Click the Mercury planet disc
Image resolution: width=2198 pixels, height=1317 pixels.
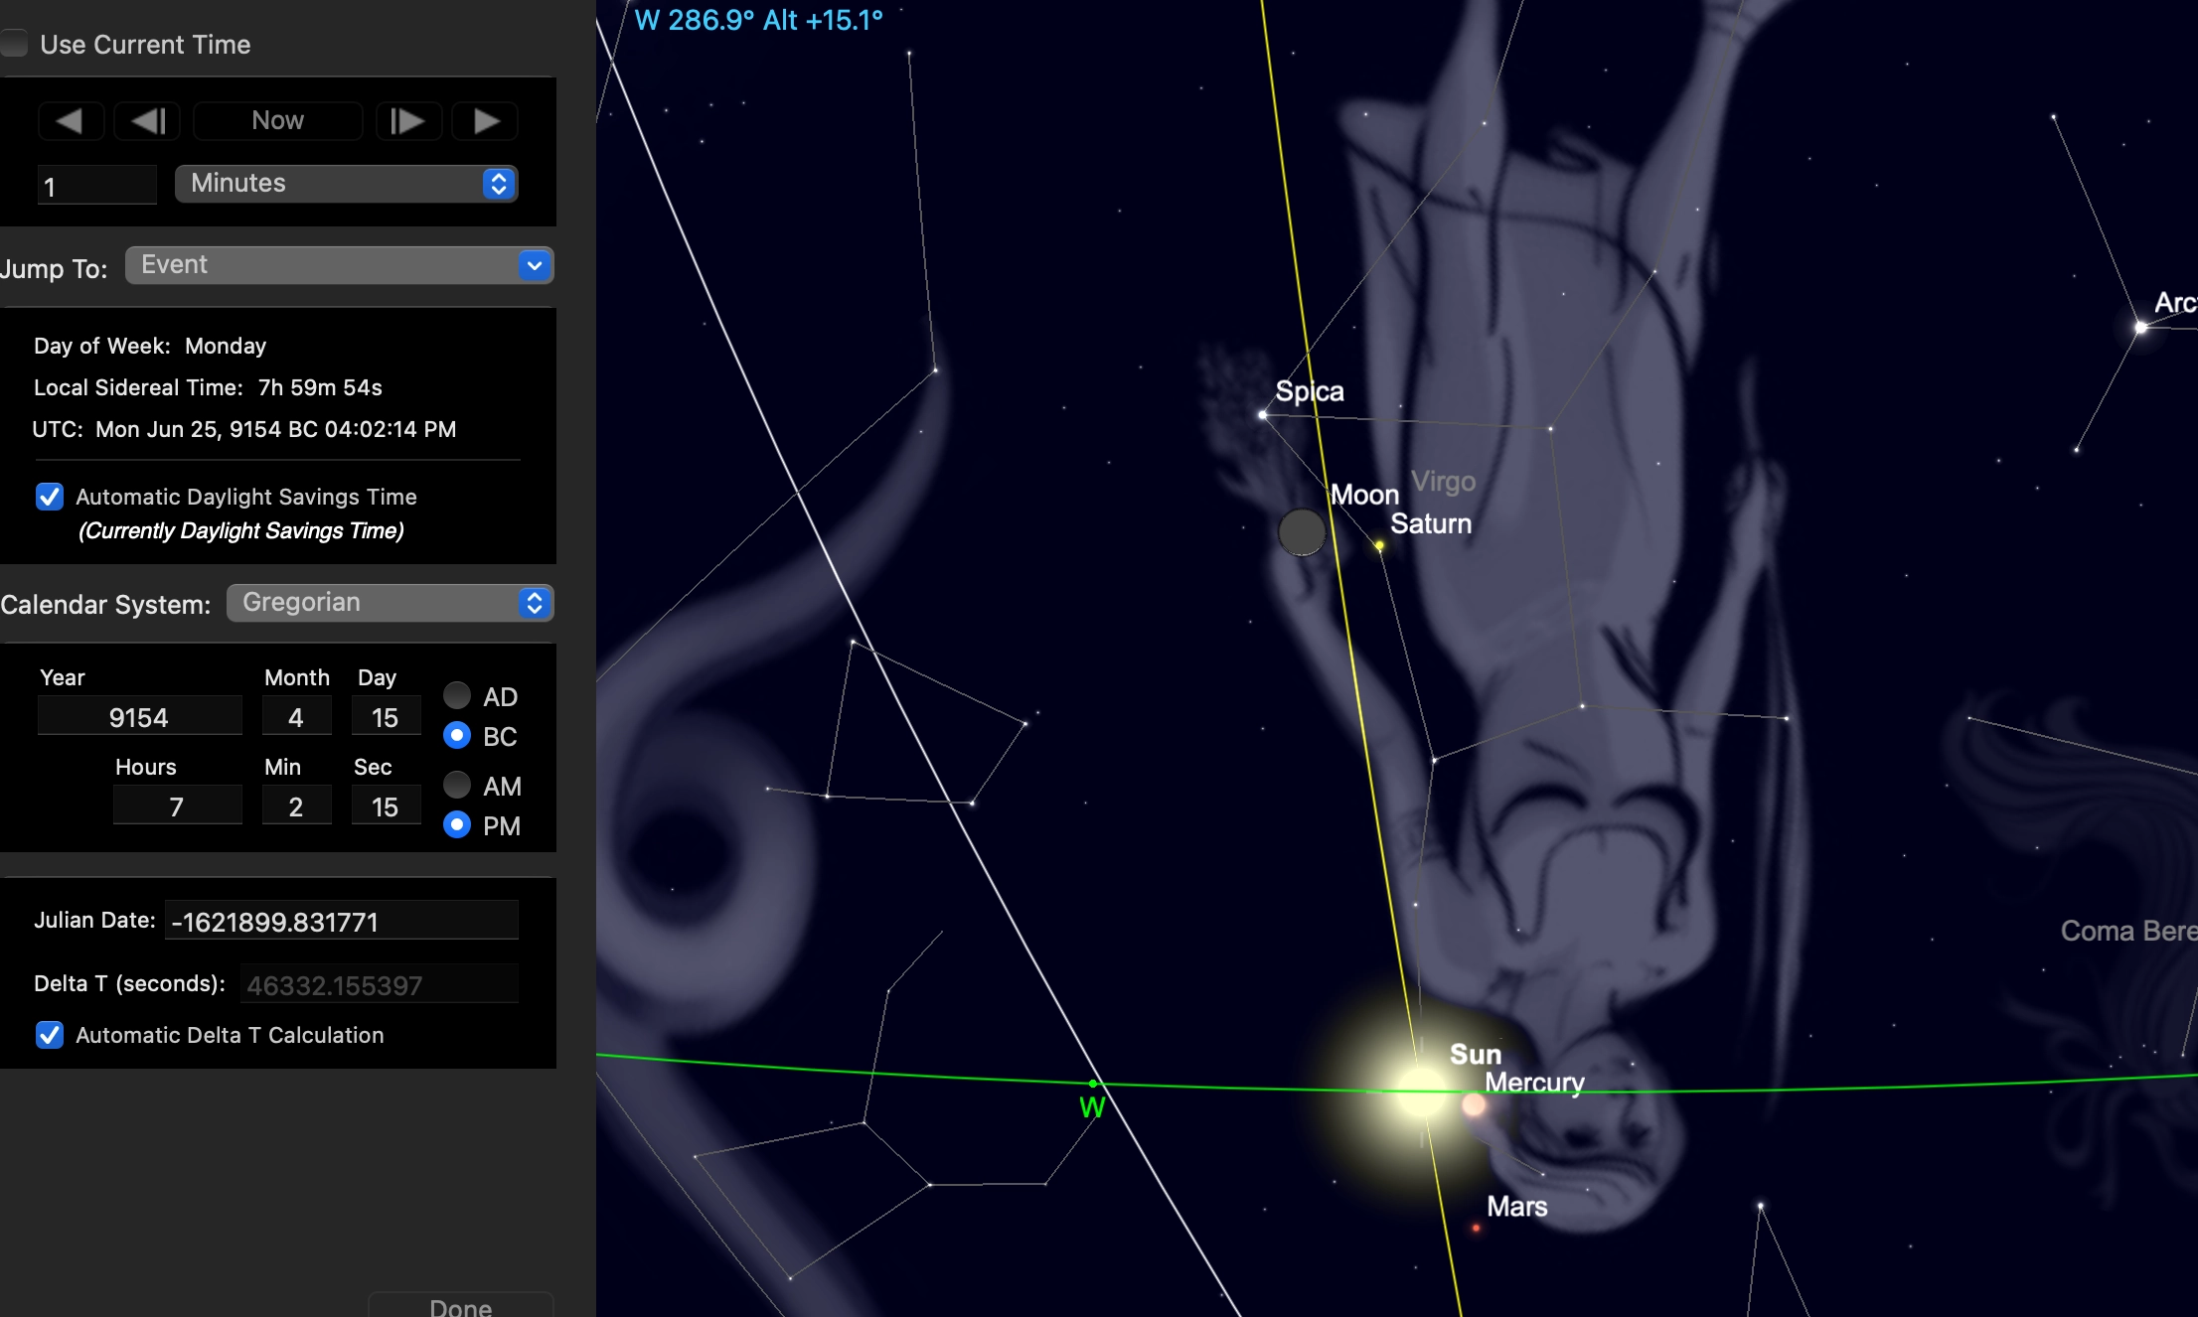point(1474,1104)
